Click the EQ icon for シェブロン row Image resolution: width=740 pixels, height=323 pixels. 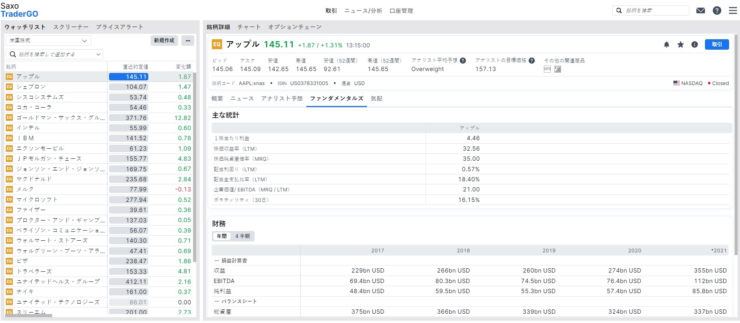[x=9, y=87]
